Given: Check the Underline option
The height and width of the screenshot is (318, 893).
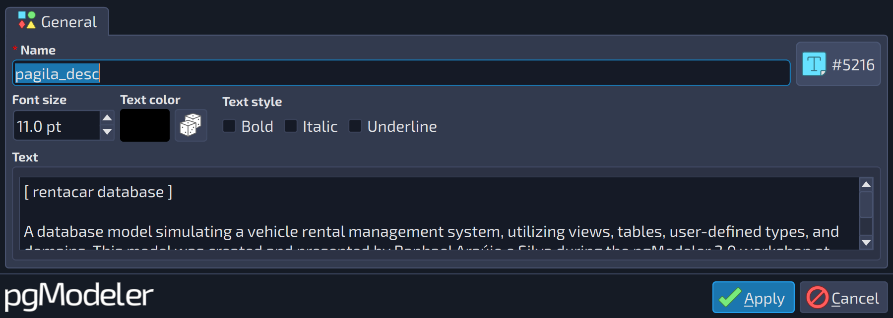Looking at the screenshot, I should pos(355,126).
